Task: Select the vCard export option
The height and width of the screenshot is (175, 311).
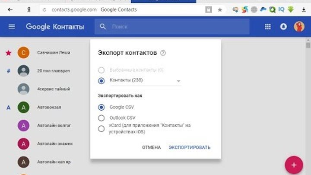Action: coord(102,128)
